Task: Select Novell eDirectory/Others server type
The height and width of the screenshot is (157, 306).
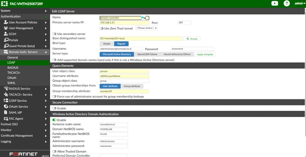Action: pos(177,54)
